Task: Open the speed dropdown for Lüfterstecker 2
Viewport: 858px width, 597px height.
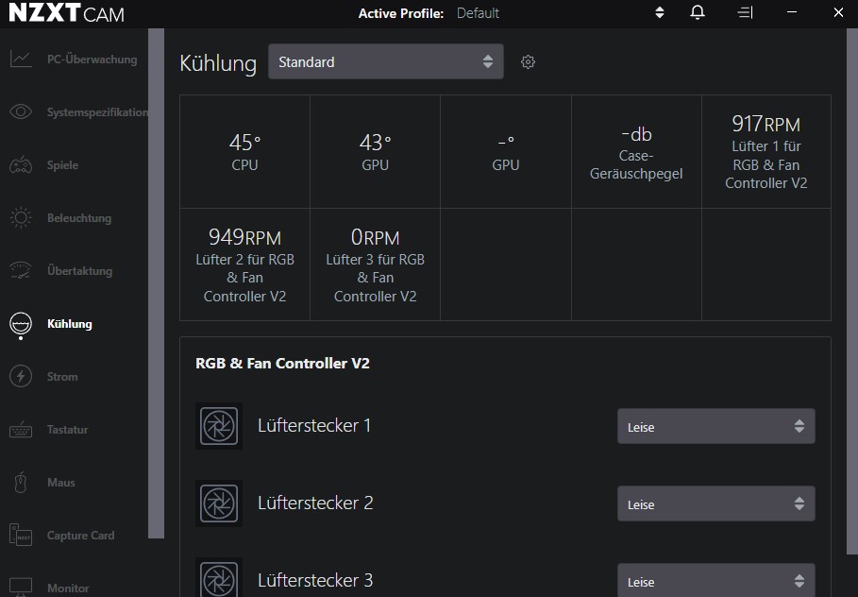Action: (715, 503)
